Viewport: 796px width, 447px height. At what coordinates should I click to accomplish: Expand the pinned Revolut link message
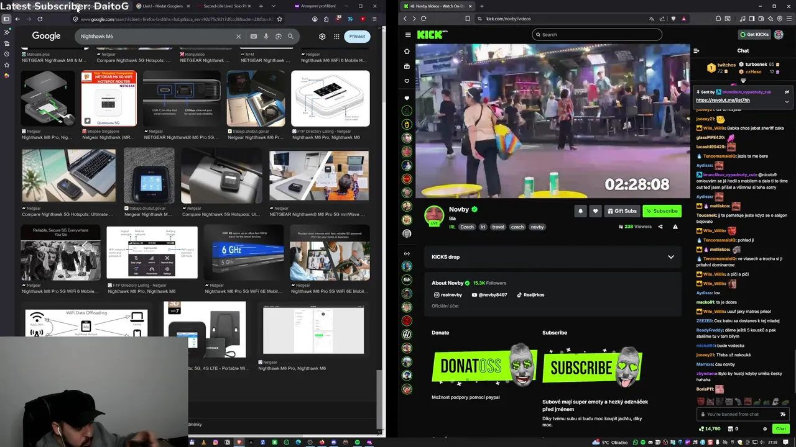787,101
